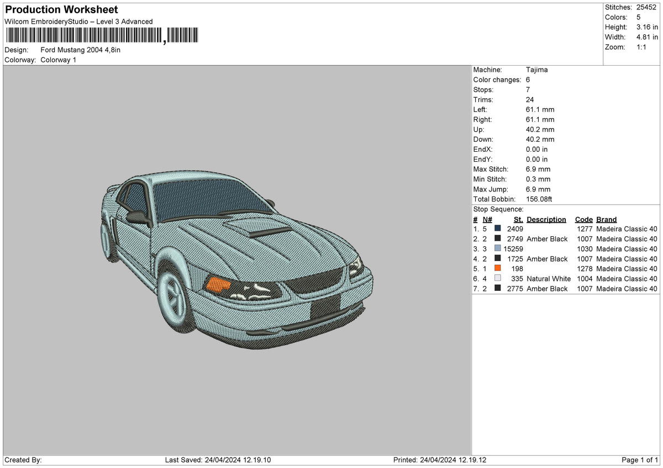Click the Min Stitch value 0.3 mm

point(538,179)
